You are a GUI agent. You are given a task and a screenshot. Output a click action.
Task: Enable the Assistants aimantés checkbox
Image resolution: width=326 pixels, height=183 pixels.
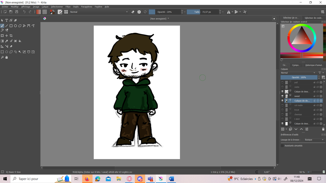tap(282, 146)
